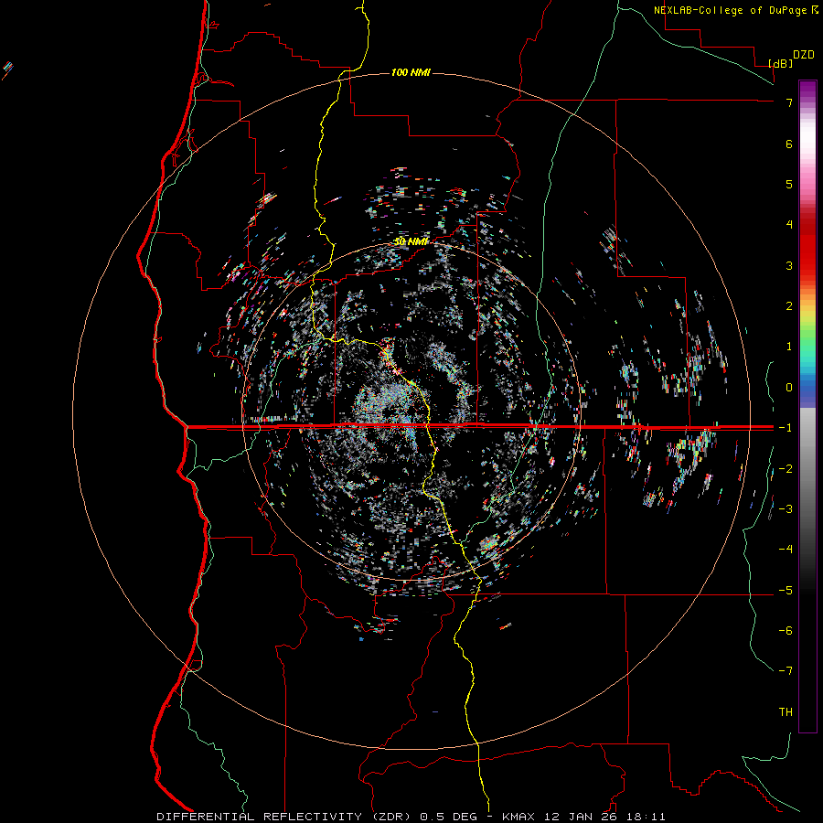Click the 6 value on the scale

(789, 144)
